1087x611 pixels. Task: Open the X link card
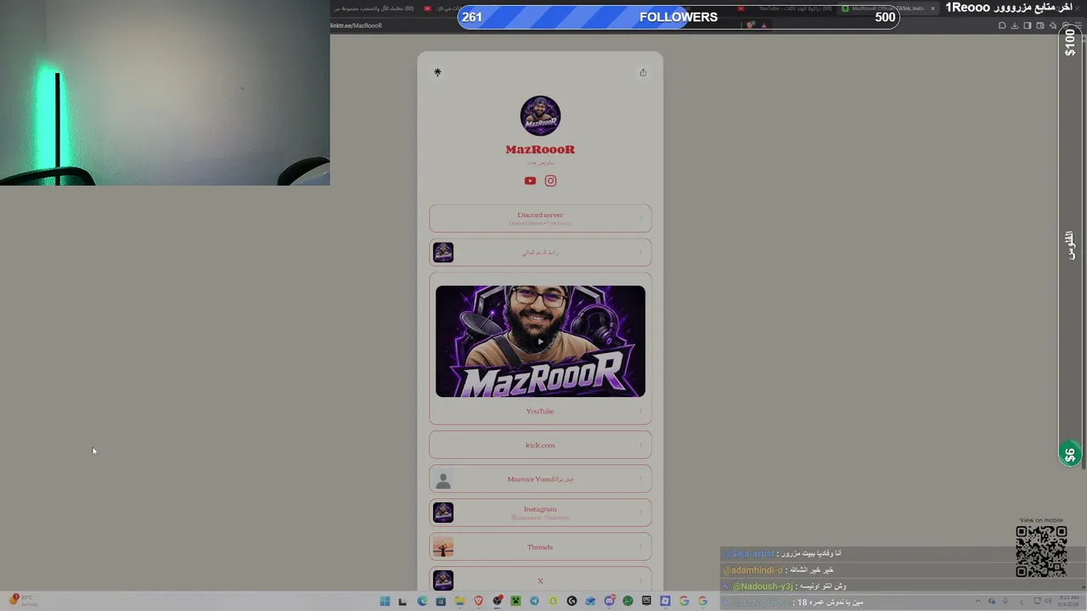(x=540, y=580)
